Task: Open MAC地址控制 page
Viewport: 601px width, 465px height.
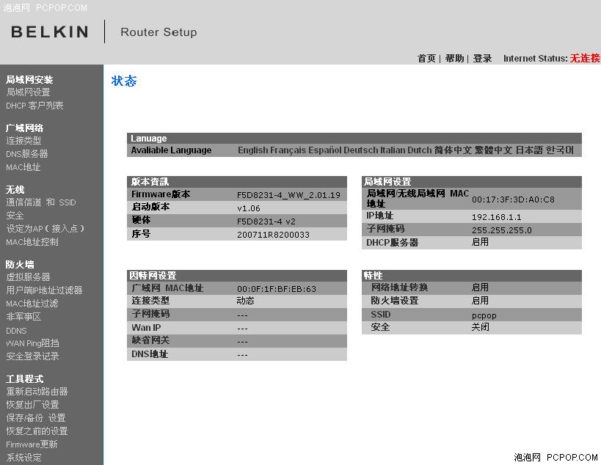Action: pyautogui.click(x=32, y=242)
